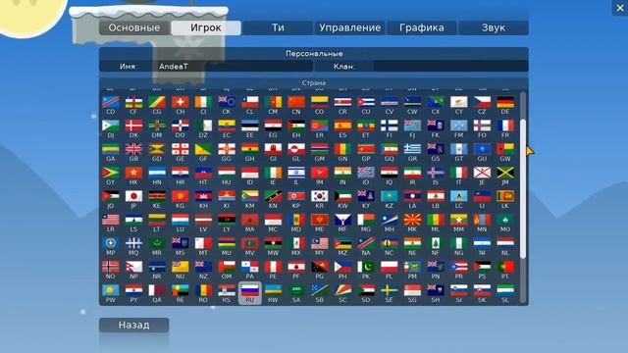Click the Назад button

point(133,325)
